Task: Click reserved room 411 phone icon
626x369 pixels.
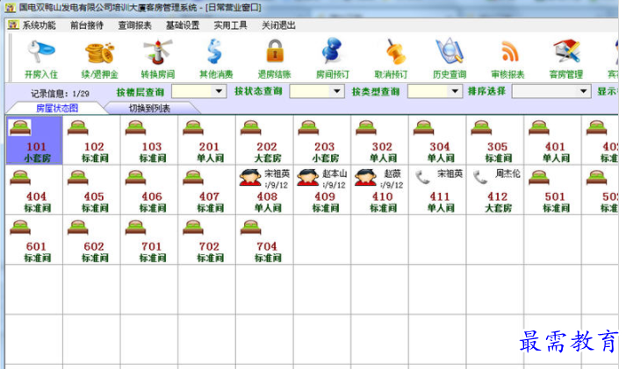Action: (x=423, y=177)
